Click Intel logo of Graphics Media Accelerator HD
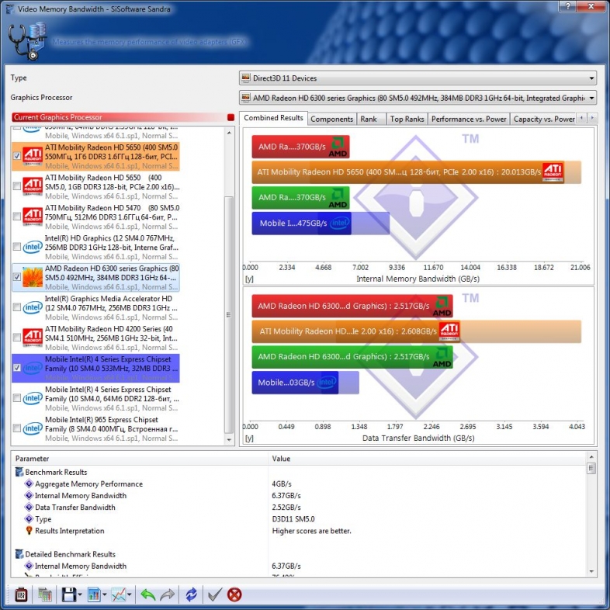This screenshot has height=610, width=610. [33, 307]
